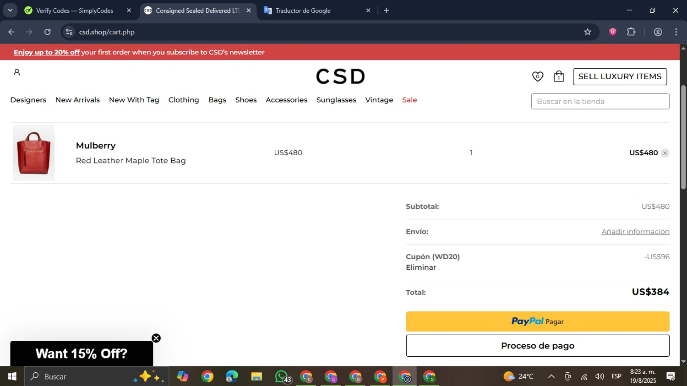Viewport: 687px width, 386px height.
Task: Open the Designers menu
Action: (28, 100)
